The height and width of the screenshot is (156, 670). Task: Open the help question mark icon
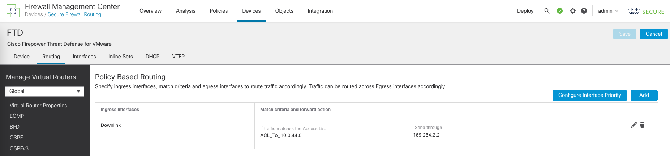click(x=584, y=11)
